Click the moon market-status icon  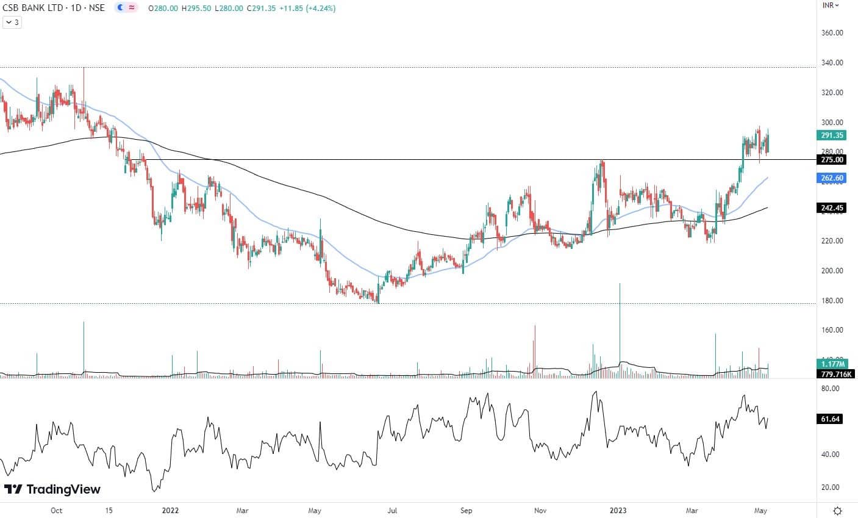tap(120, 8)
